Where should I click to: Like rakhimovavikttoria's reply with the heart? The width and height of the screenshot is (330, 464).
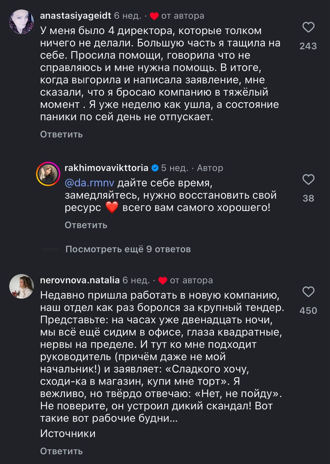tap(308, 180)
